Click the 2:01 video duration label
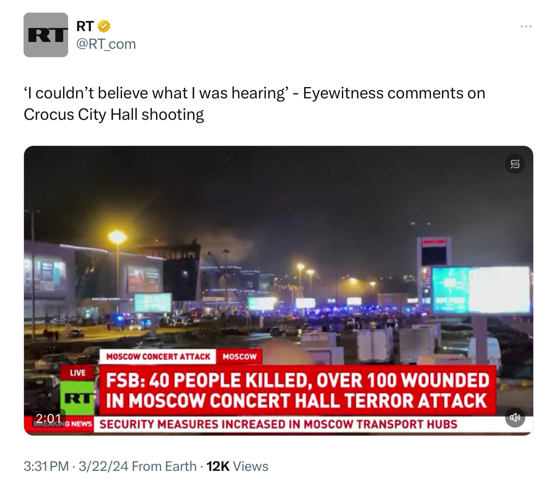This screenshot has width=553, height=486. (48, 418)
